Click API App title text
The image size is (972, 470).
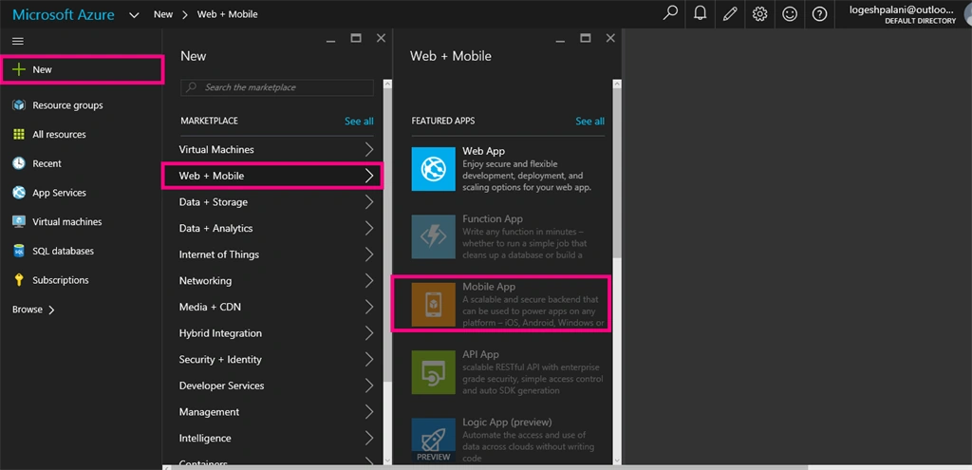click(x=480, y=355)
